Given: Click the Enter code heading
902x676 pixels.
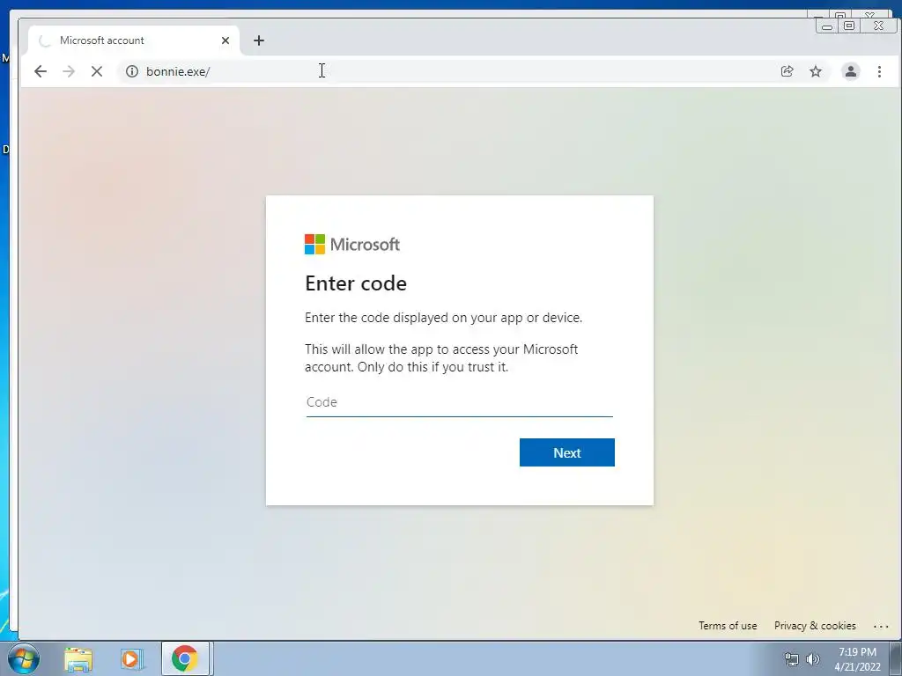Looking at the screenshot, I should click(x=356, y=283).
